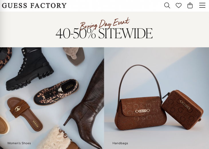Open the shopping bag icon
Image resolution: width=209 pixels, height=149 pixels.
190,5
